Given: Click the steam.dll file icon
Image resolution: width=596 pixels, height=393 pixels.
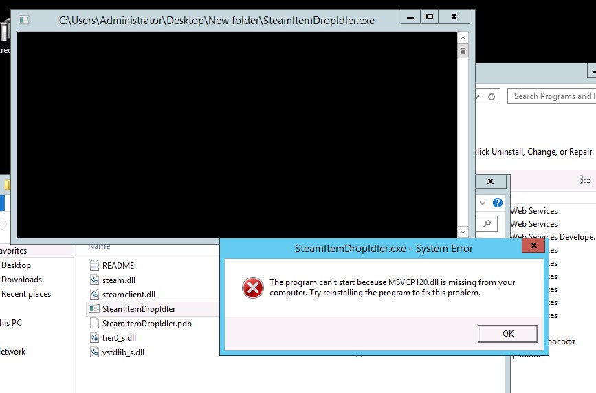Looking at the screenshot, I should tap(94, 280).
